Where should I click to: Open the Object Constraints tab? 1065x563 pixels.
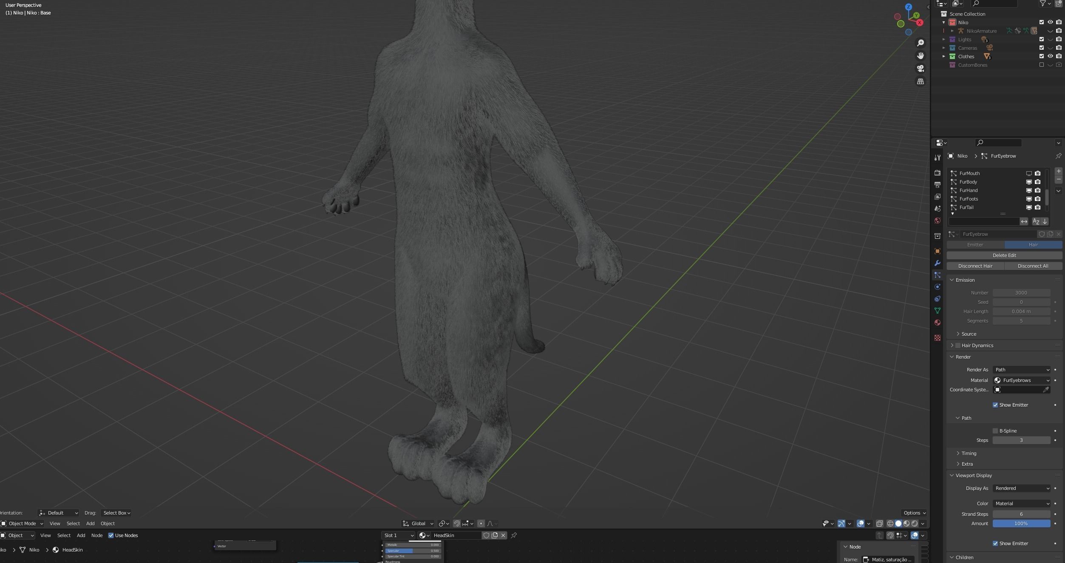pos(937,299)
